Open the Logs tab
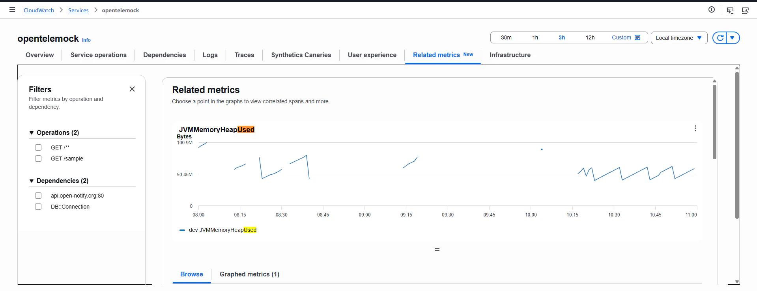This screenshot has height=291, width=757. (210, 55)
